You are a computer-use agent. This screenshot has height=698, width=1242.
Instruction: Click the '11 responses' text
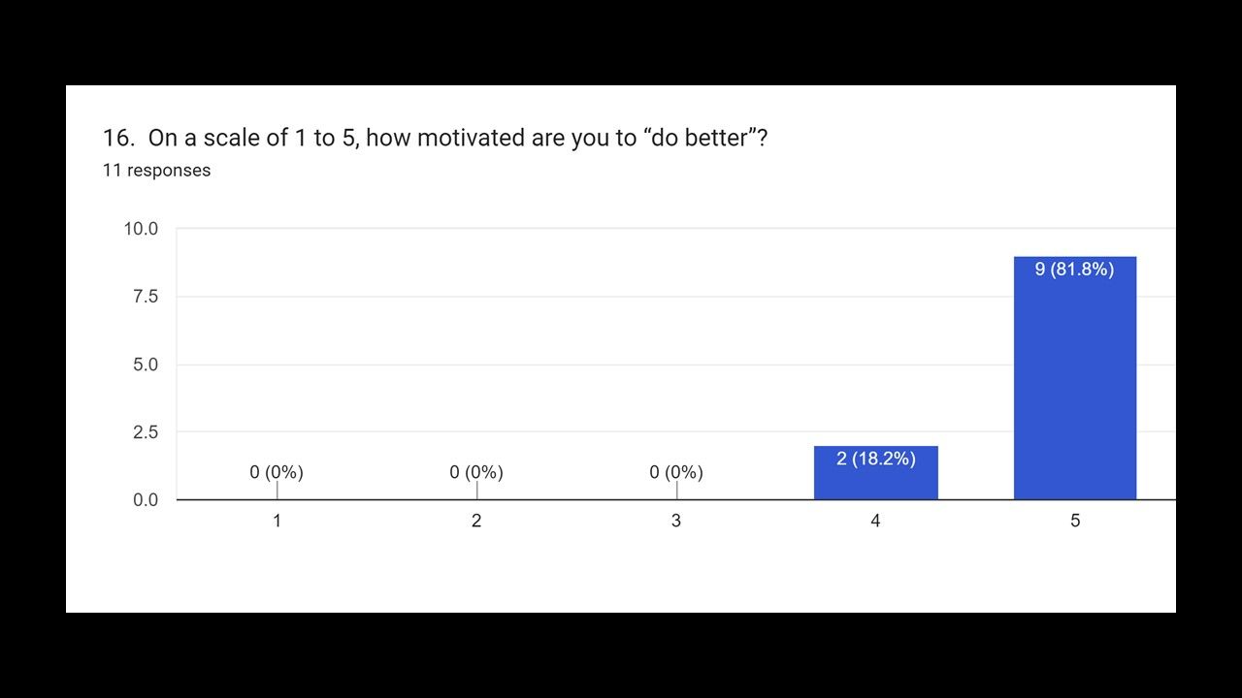pyautogui.click(x=156, y=171)
